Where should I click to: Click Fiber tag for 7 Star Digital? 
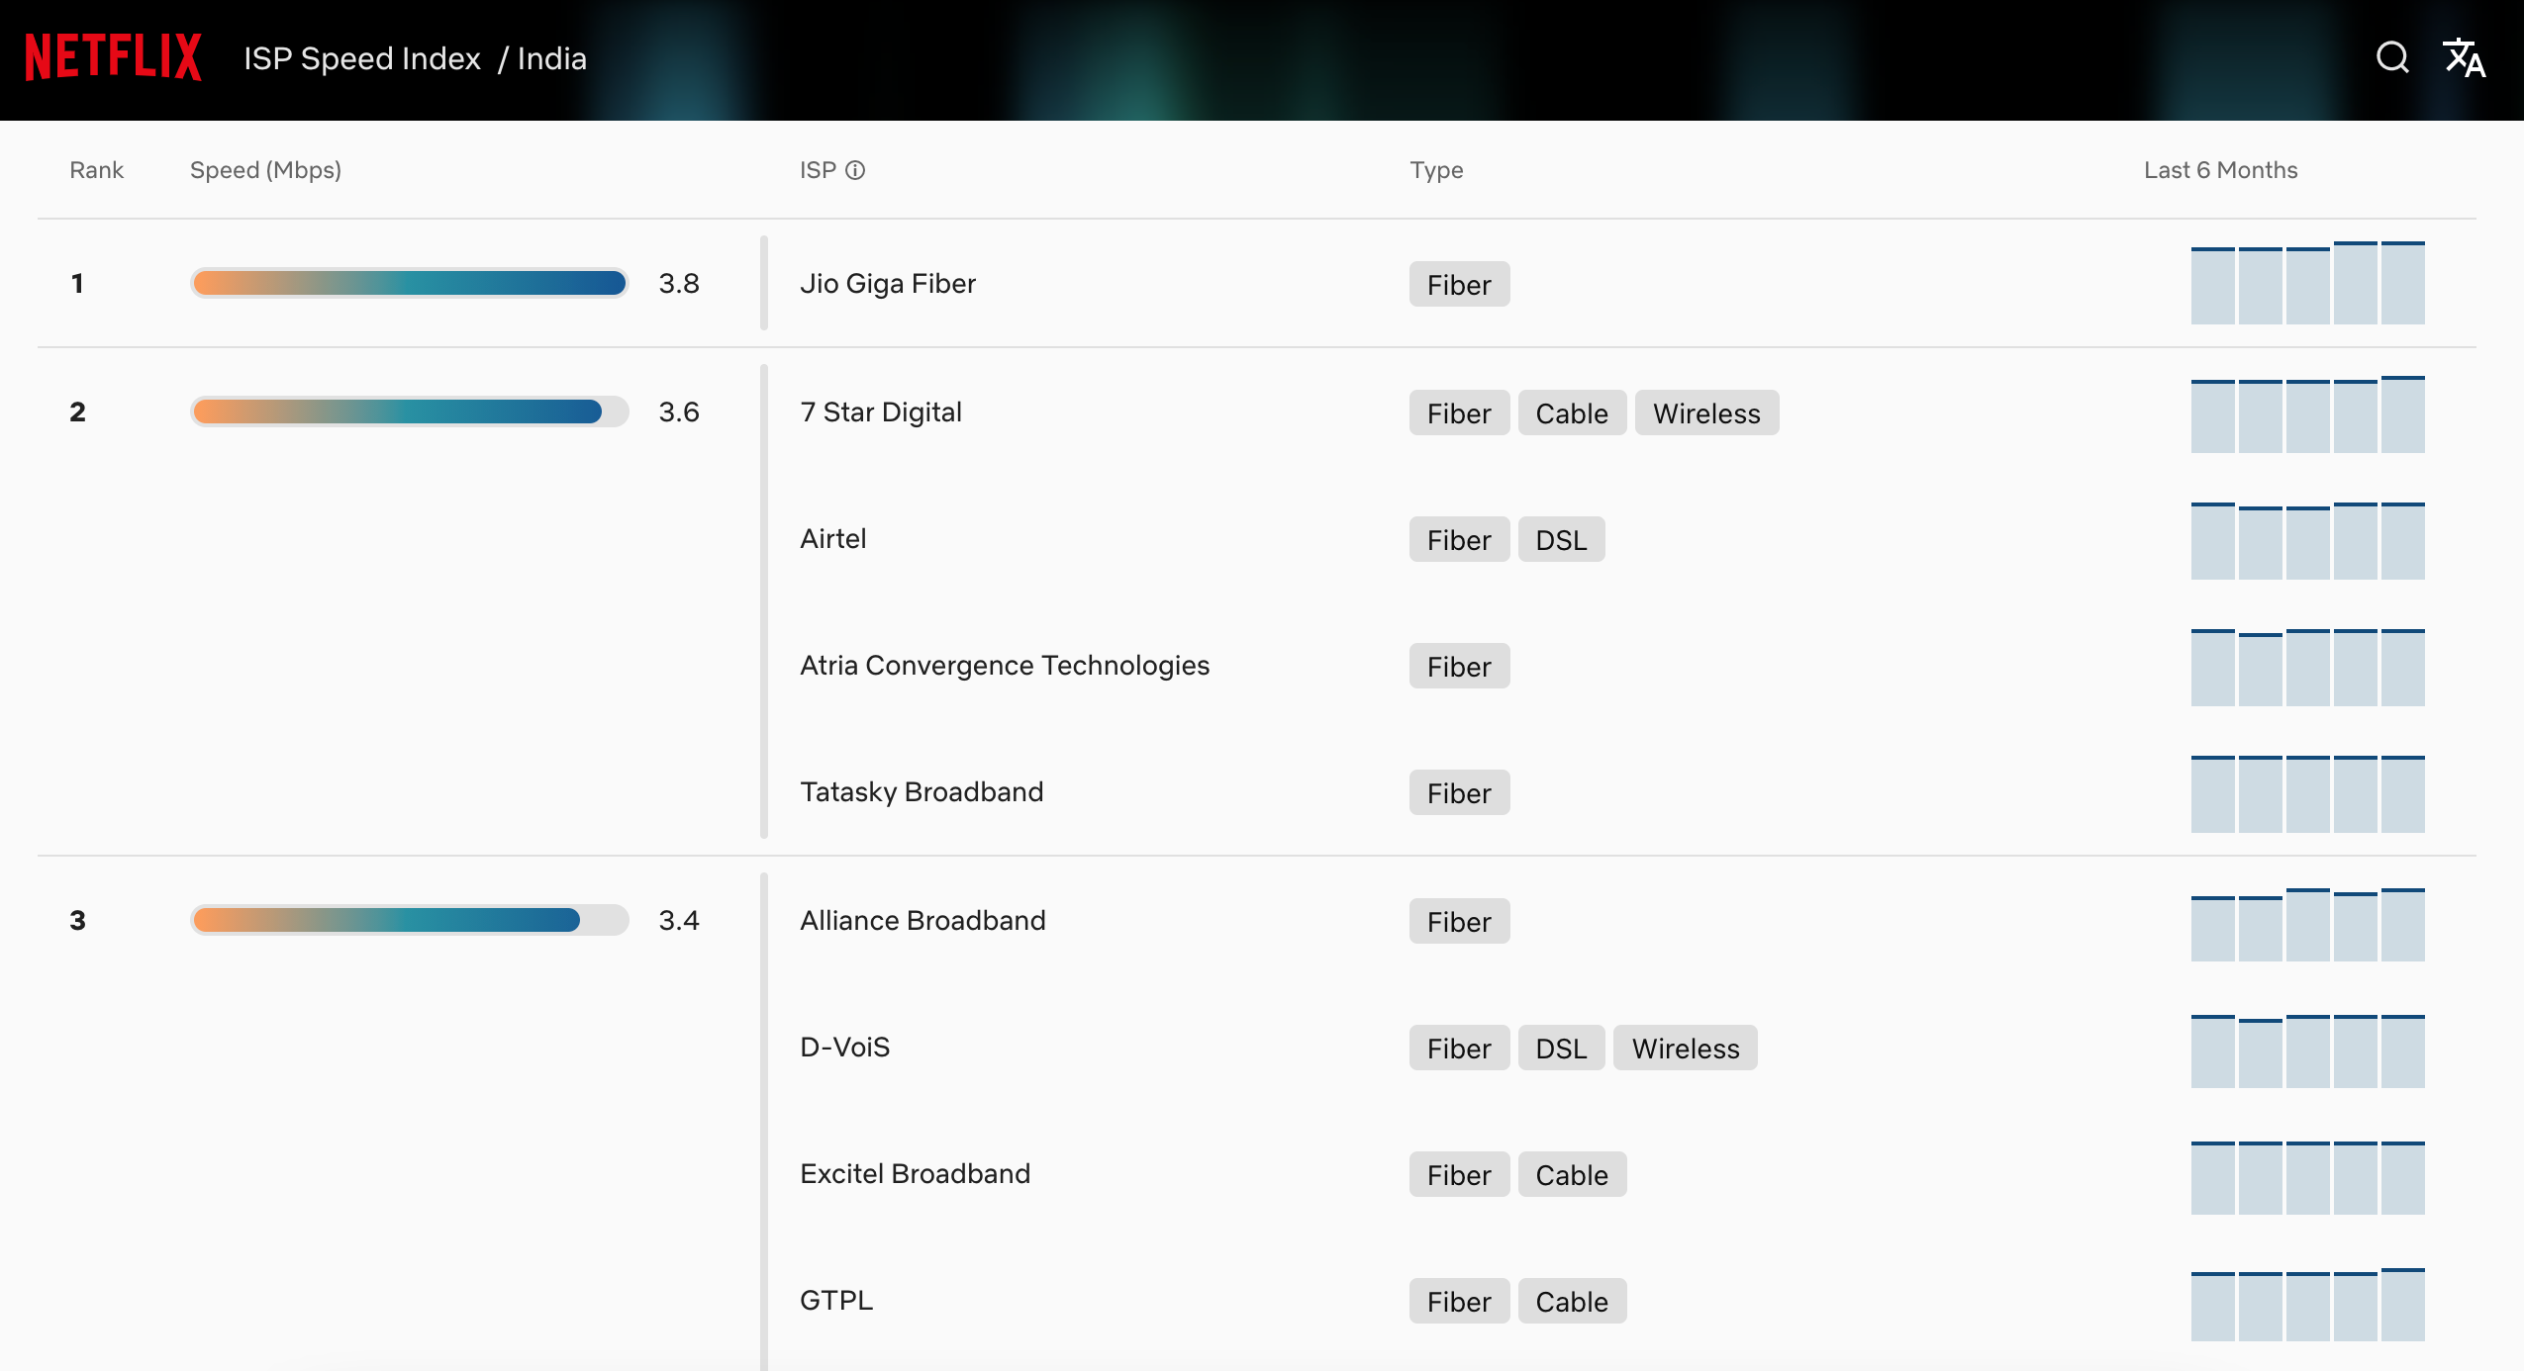(1459, 412)
